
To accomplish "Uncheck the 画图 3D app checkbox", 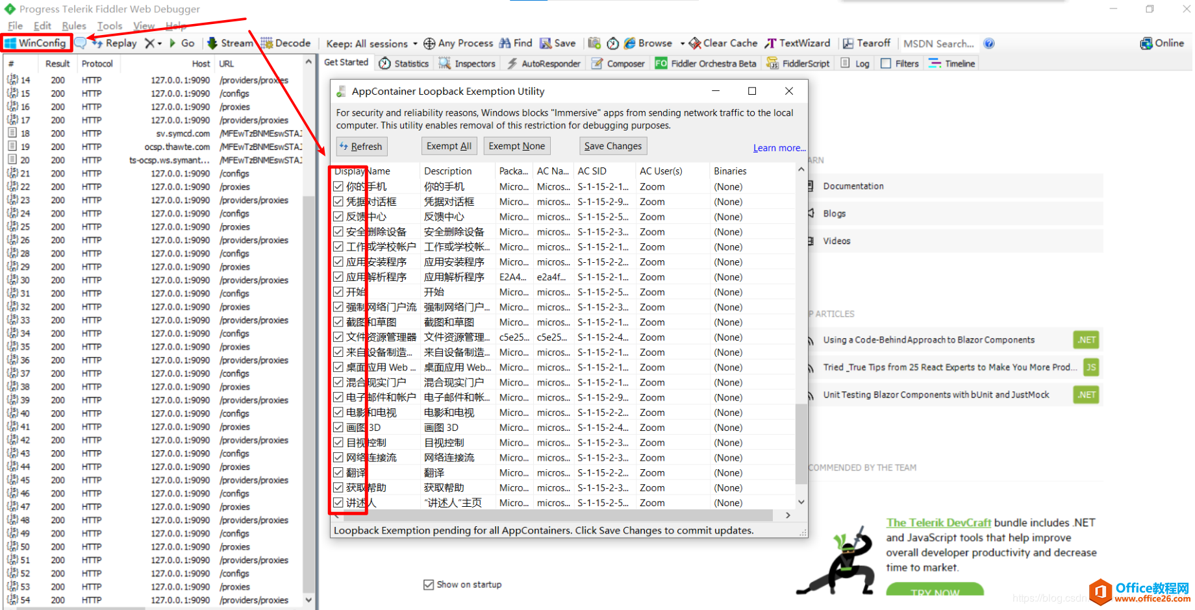I will click(338, 427).
